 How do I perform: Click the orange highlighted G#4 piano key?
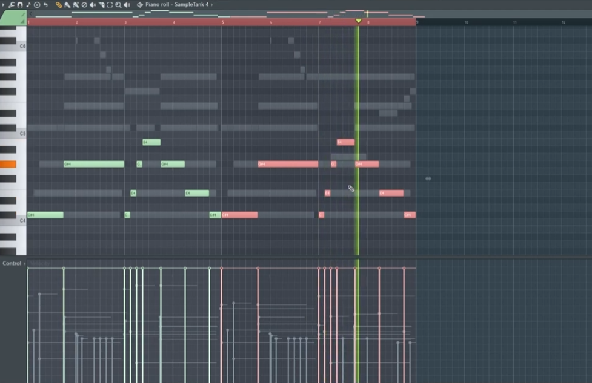click(x=8, y=164)
